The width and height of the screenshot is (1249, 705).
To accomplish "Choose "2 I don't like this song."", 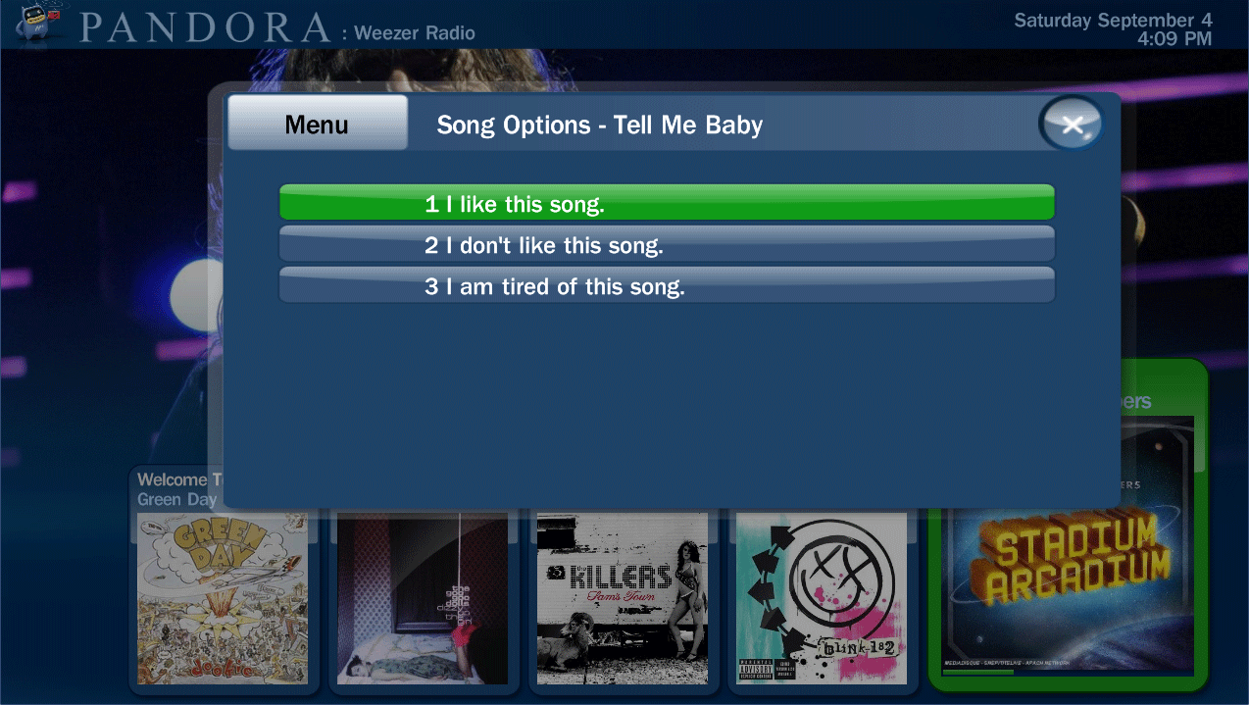I will (667, 244).
